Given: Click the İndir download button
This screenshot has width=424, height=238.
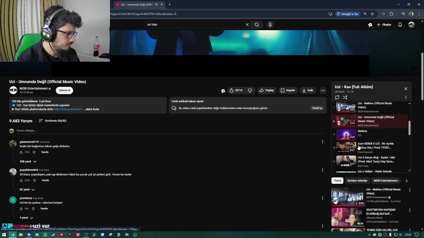Looking at the screenshot, I should click(x=308, y=90).
